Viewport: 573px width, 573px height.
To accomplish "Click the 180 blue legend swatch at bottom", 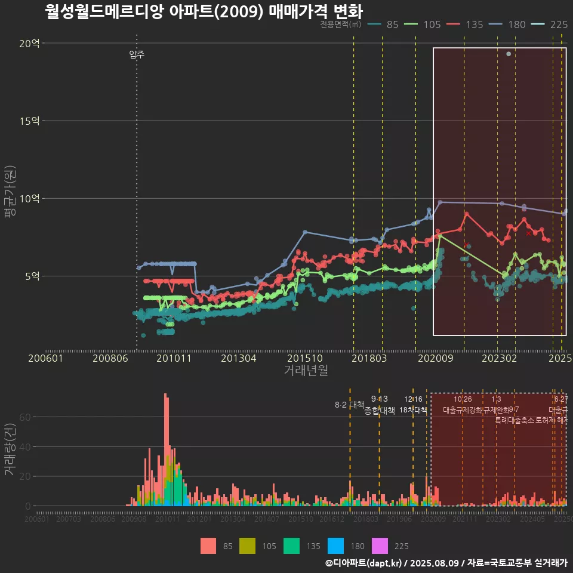I will coord(335,546).
